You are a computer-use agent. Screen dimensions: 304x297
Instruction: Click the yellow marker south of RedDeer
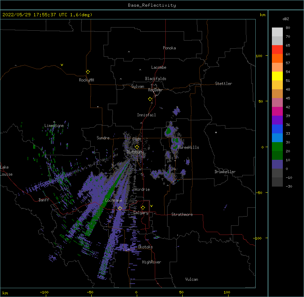pos(150,99)
